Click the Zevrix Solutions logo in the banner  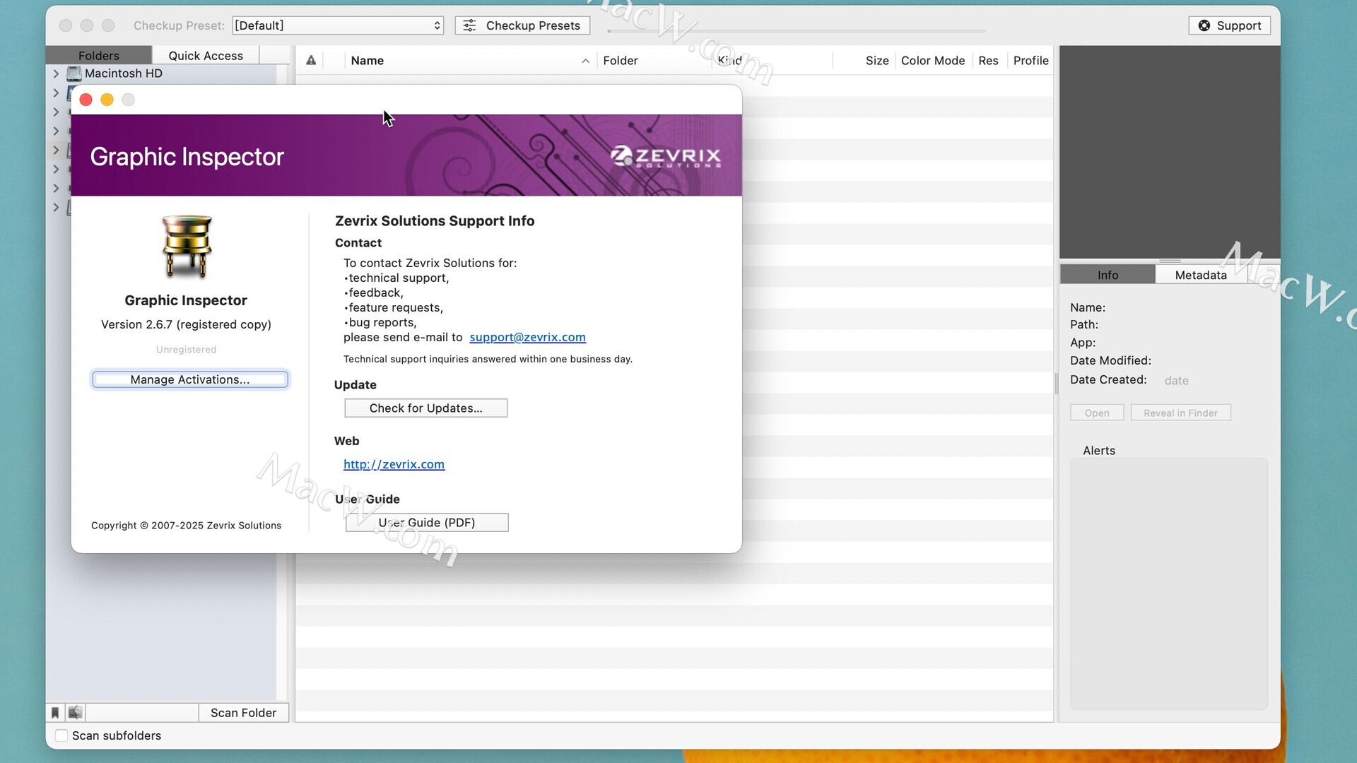pyautogui.click(x=666, y=156)
